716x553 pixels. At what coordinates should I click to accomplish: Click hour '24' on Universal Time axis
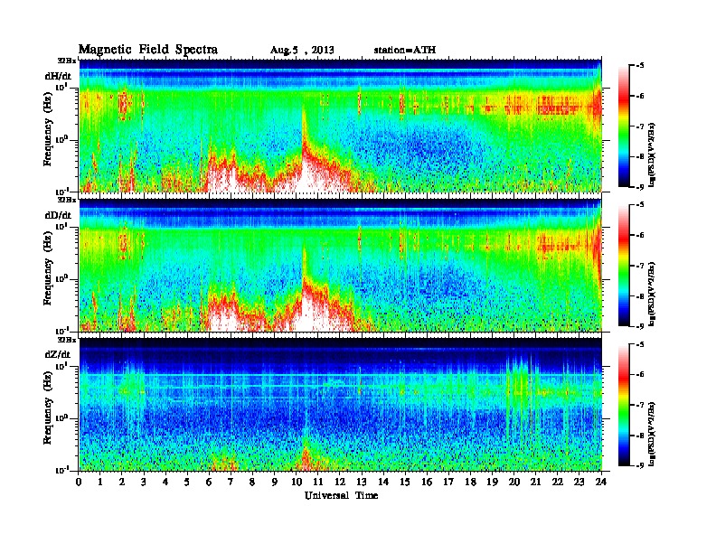click(601, 482)
